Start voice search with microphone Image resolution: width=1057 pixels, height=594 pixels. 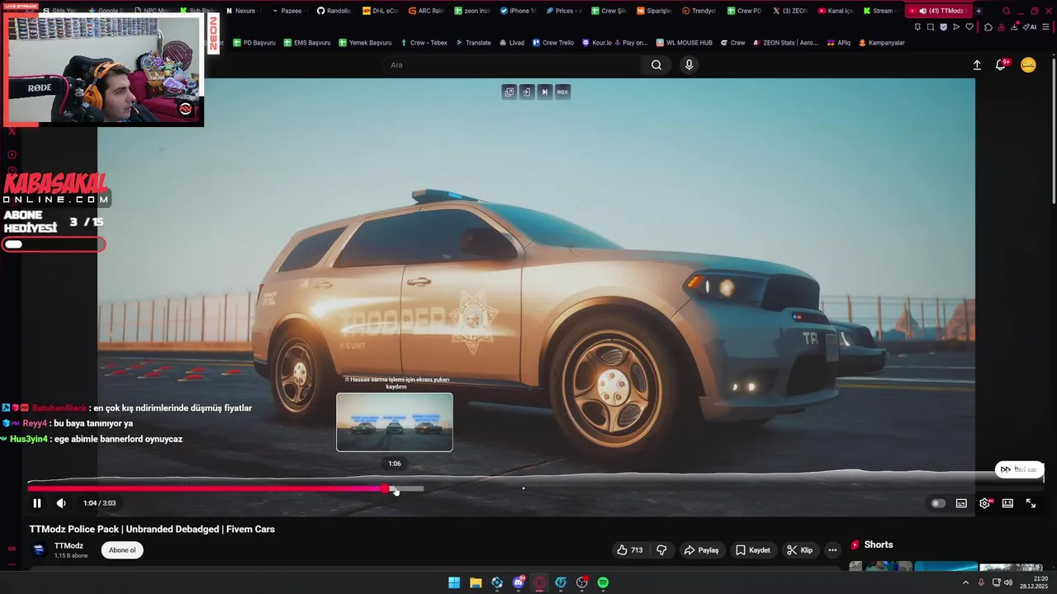tap(689, 65)
